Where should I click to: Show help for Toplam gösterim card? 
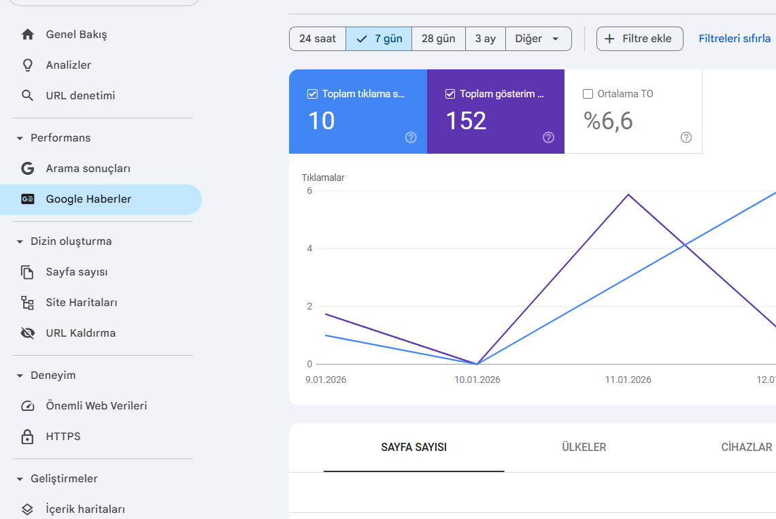[x=548, y=137]
